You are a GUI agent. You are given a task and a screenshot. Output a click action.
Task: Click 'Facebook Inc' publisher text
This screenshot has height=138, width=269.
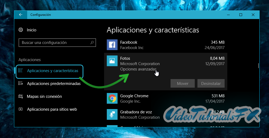(132, 48)
